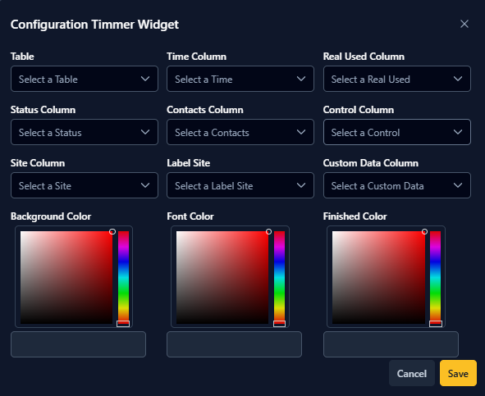Pick a shade in Background Color gradient
The height and width of the screenshot is (396, 485).
tap(66, 277)
